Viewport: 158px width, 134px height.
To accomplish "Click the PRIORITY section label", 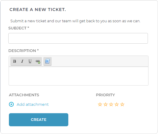I will pos(105,95).
